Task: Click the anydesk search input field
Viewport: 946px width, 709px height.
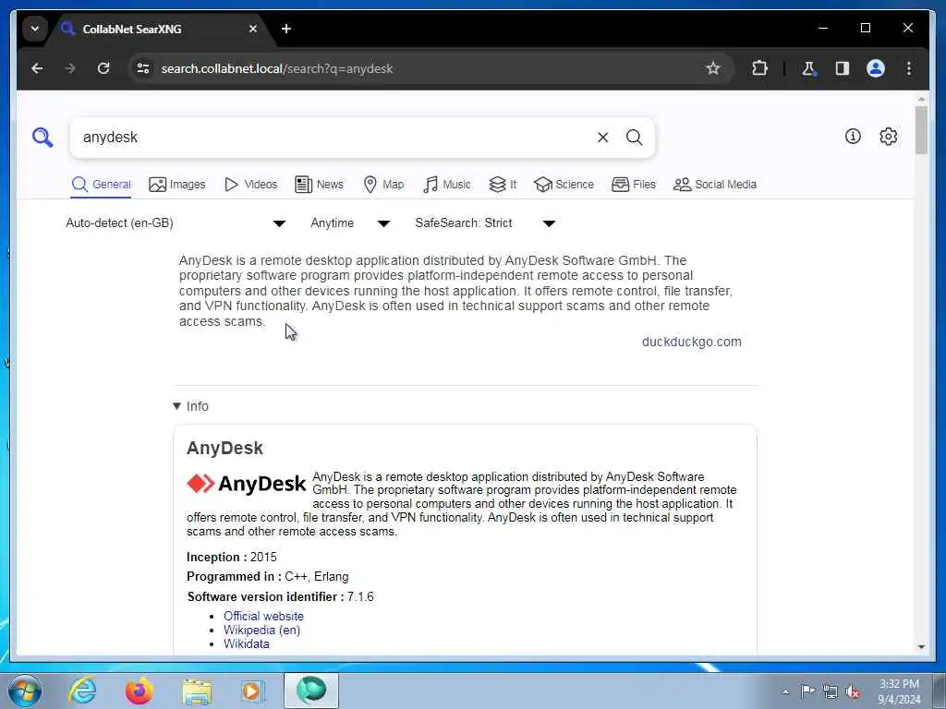Action: coord(334,138)
